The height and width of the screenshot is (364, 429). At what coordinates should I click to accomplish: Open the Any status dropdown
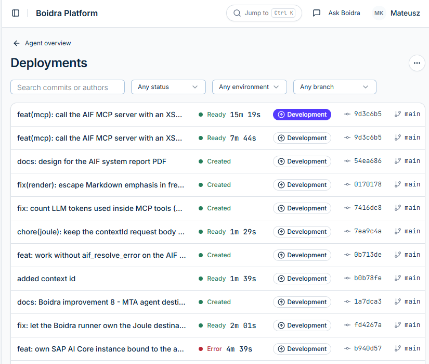pos(168,87)
